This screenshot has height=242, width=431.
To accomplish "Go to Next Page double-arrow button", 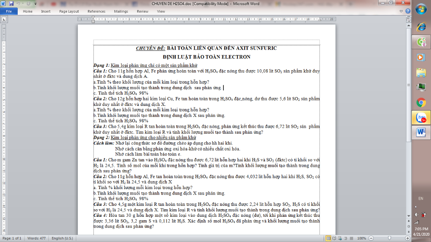I will (409, 232).
